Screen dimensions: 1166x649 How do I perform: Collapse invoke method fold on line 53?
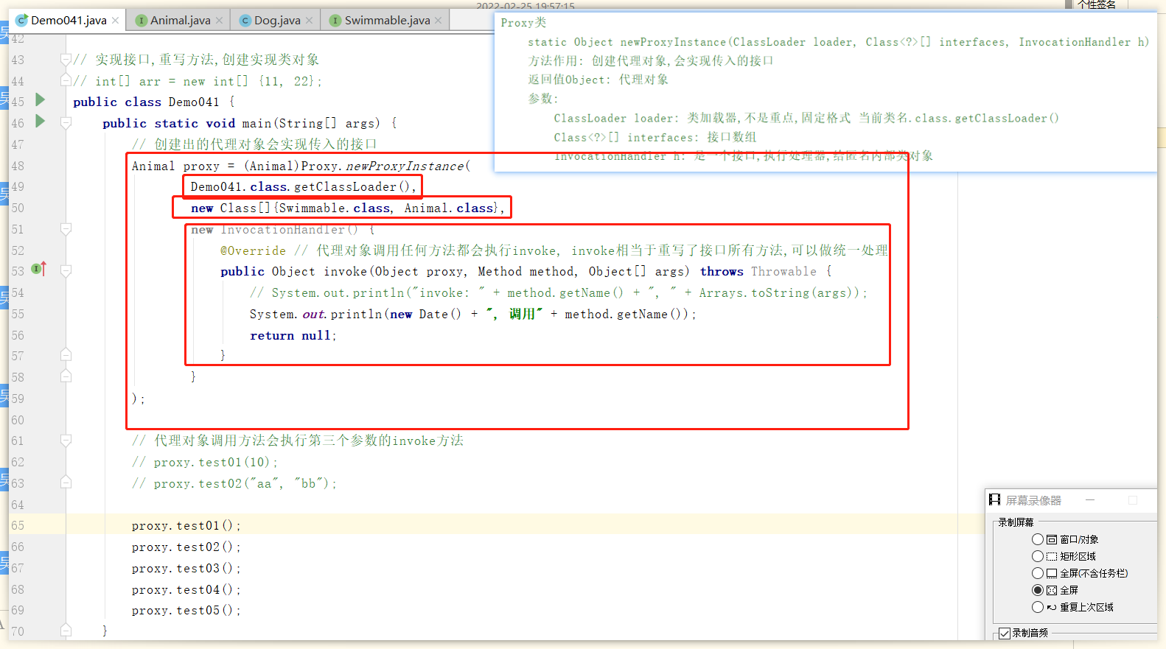(x=66, y=271)
